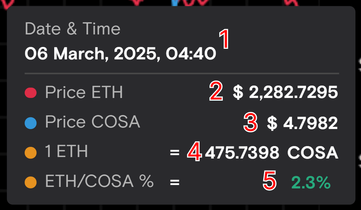Select the orange dot beside ETH/COSA %

click(30, 183)
